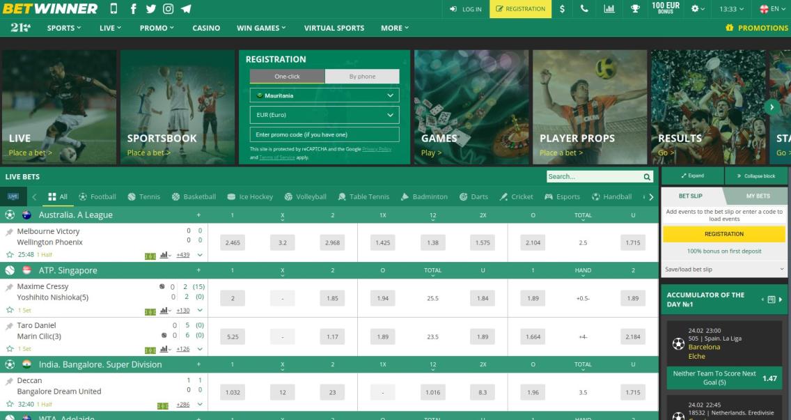Open the EN language selector

coord(772,8)
